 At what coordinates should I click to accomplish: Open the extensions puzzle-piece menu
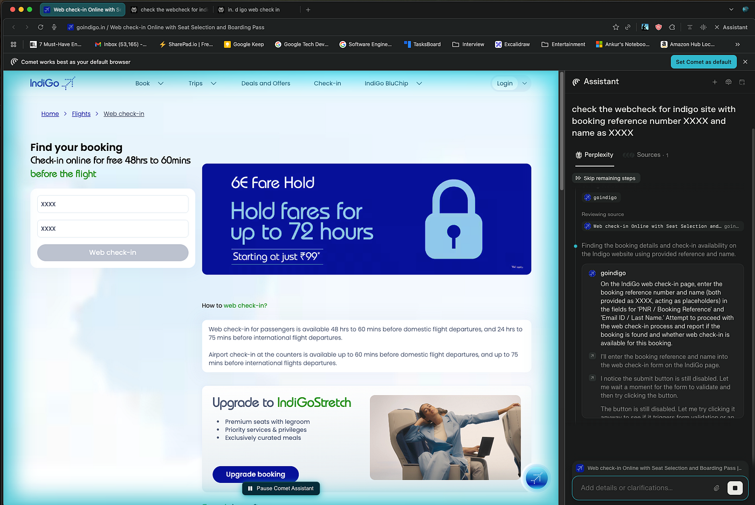(x=672, y=27)
